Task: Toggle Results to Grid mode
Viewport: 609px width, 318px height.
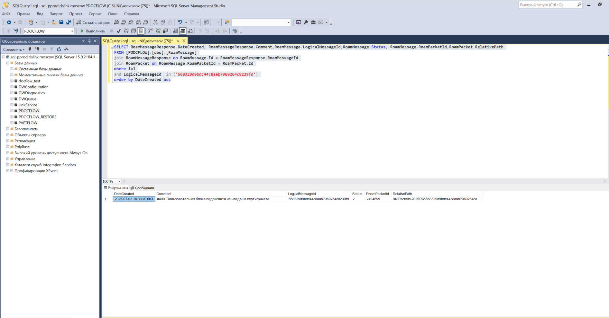Action: [183, 31]
